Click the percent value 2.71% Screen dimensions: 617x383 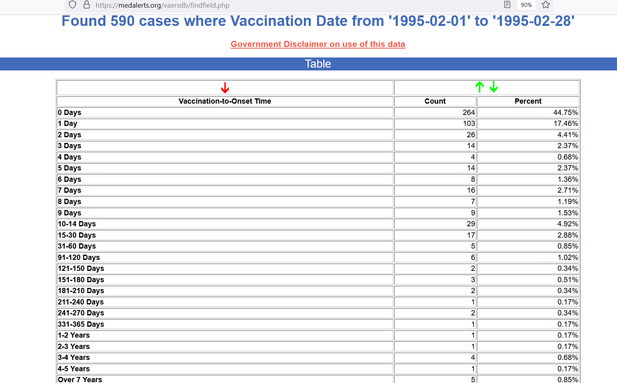568,190
